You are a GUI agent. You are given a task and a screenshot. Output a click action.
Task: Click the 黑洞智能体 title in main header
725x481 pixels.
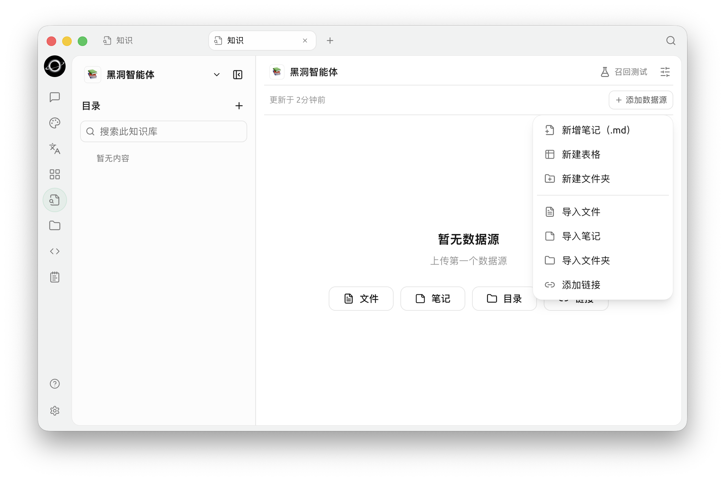(314, 72)
